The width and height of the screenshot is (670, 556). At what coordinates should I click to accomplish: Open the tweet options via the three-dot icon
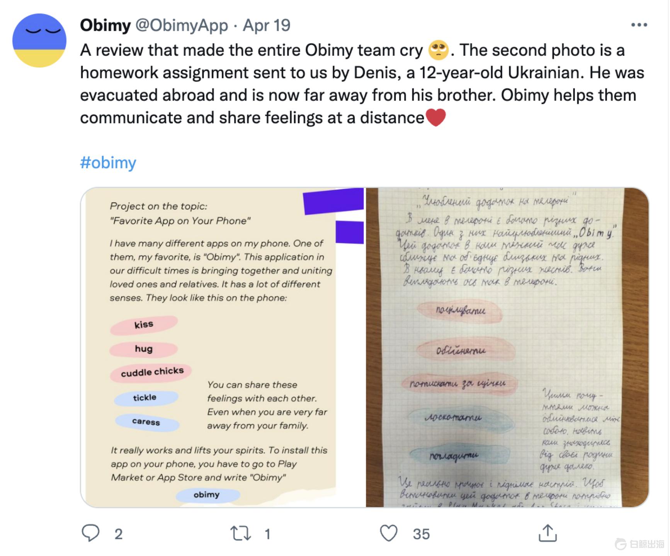(639, 25)
